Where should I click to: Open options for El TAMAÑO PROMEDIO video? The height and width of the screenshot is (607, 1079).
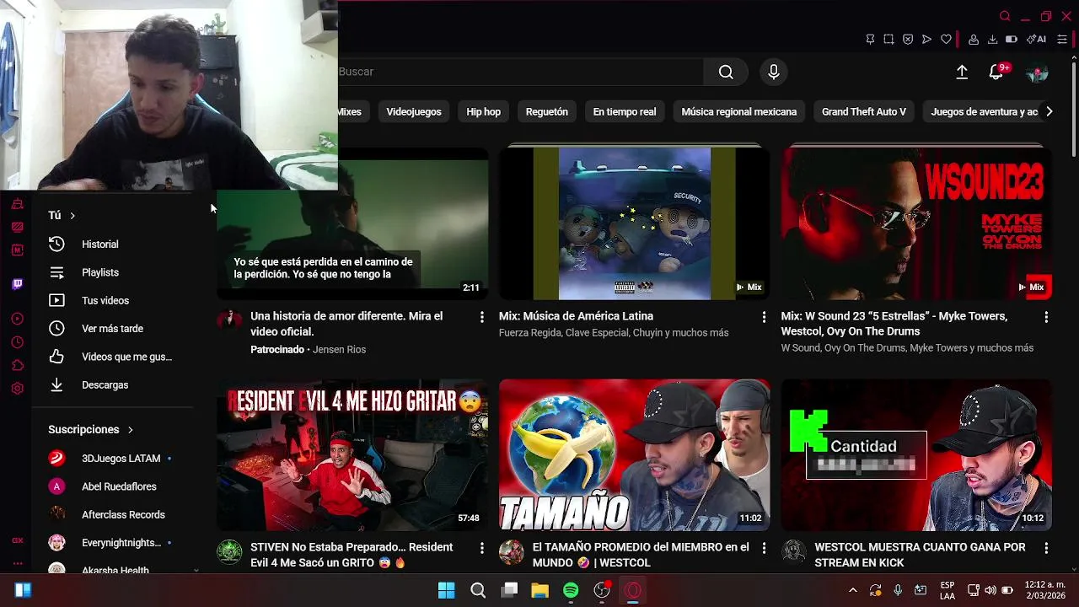pyautogui.click(x=764, y=548)
